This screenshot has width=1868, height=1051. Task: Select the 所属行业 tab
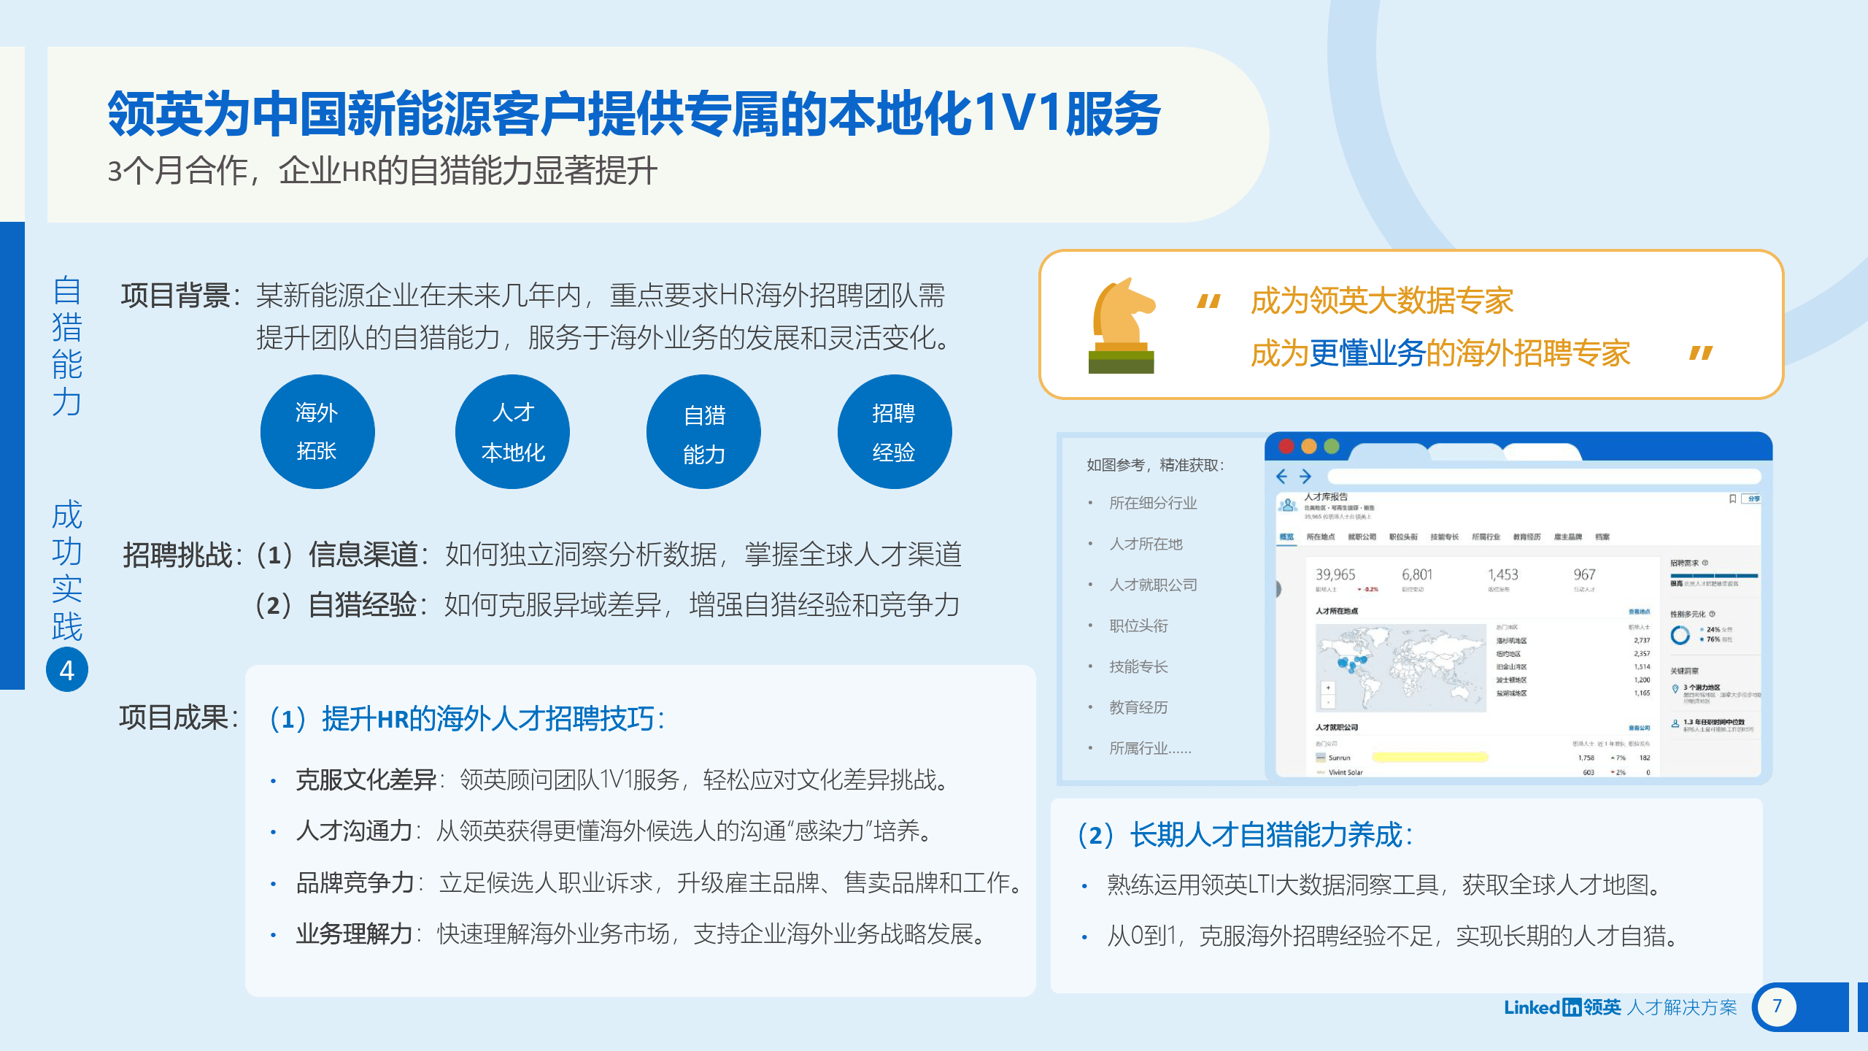click(x=1486, y=536)
